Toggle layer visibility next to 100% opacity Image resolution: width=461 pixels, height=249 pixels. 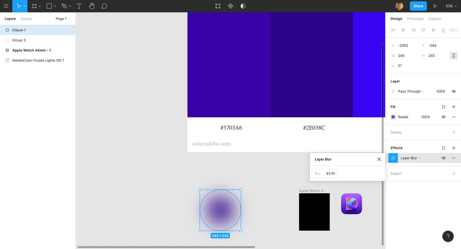point(454,91)
